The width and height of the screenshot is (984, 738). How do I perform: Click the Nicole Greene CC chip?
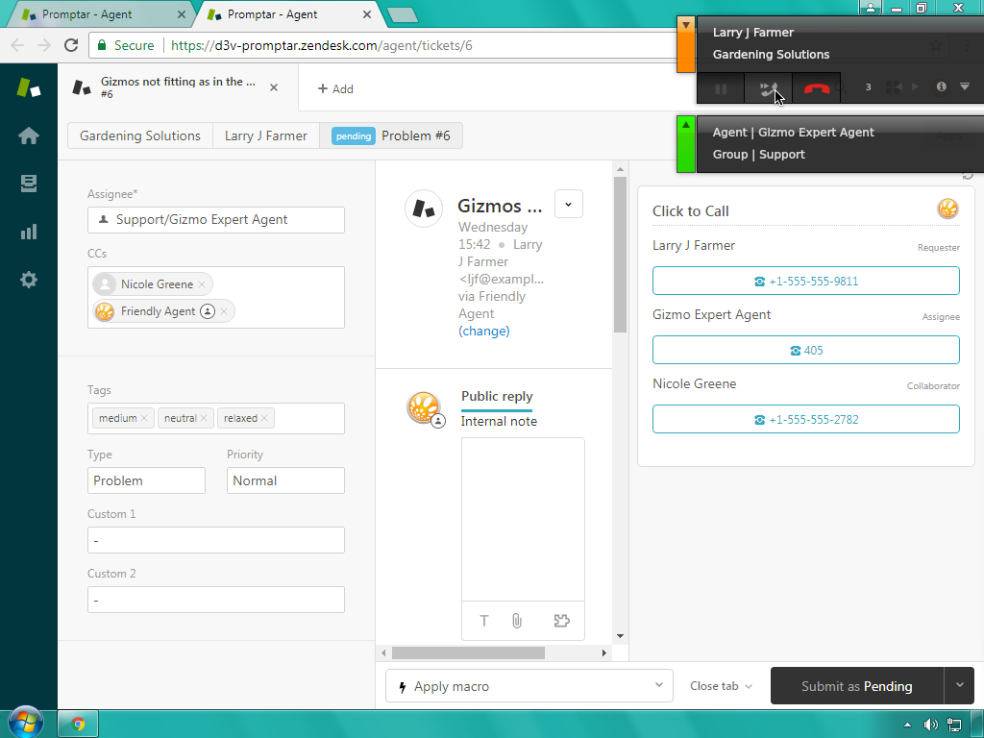[153, 284]
